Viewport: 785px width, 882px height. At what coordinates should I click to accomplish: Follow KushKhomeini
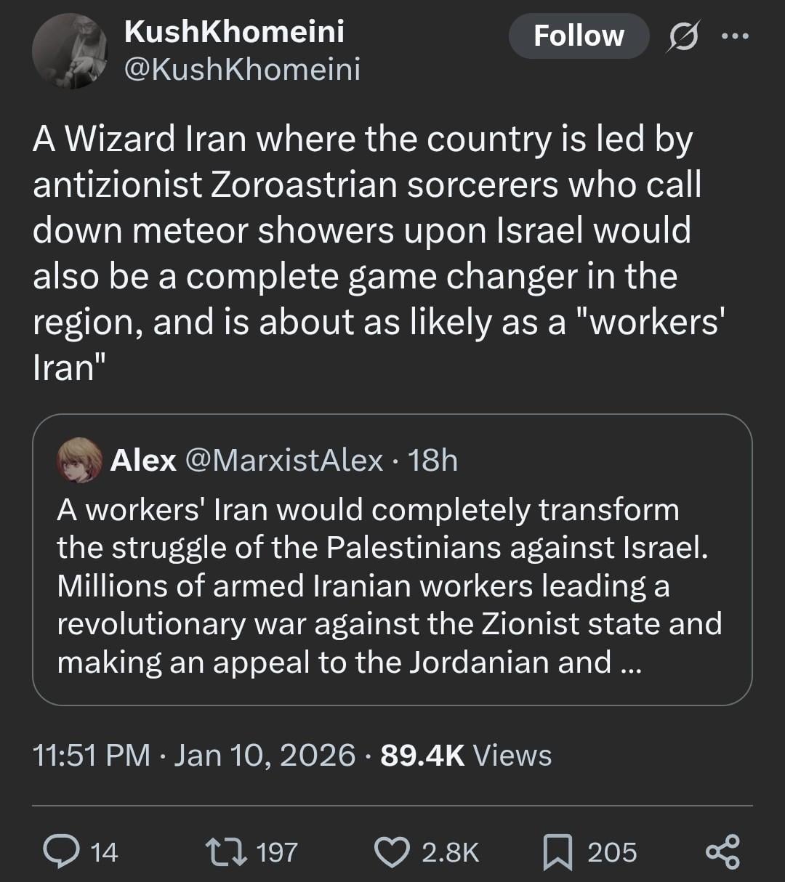(579, 36)
